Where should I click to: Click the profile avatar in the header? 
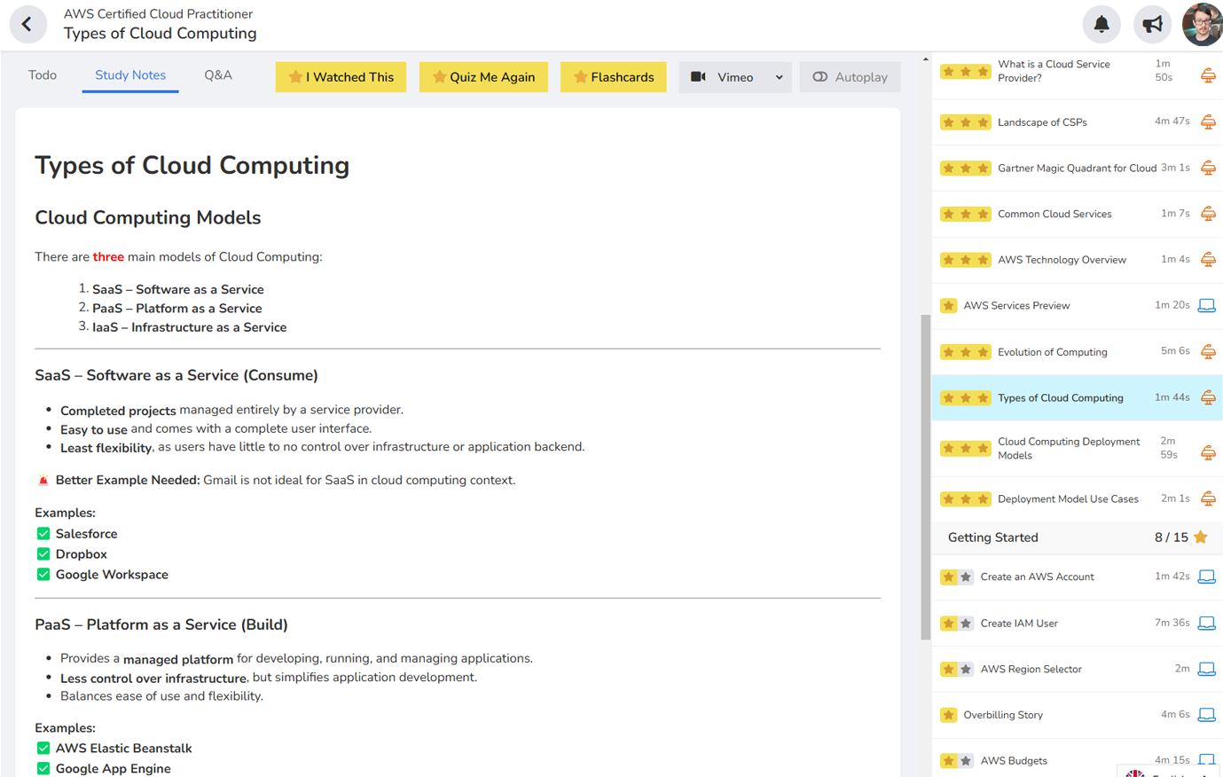pos(1202,24)
